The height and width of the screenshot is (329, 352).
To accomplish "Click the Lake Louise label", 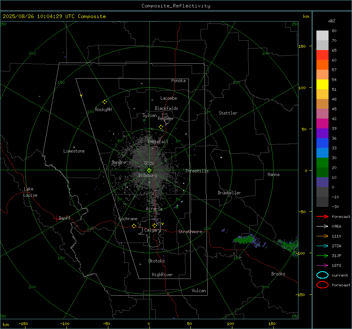I will point(30,192).
